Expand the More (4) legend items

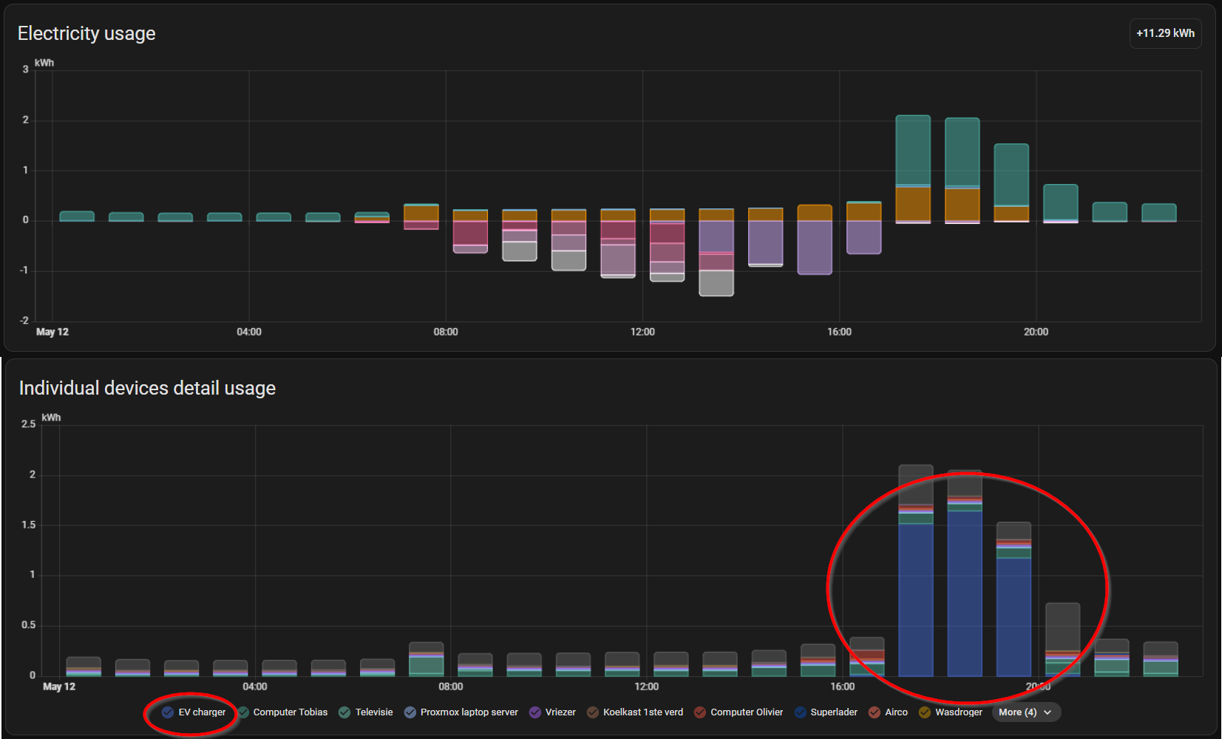pyautogui.click(x=1026, y=712)
